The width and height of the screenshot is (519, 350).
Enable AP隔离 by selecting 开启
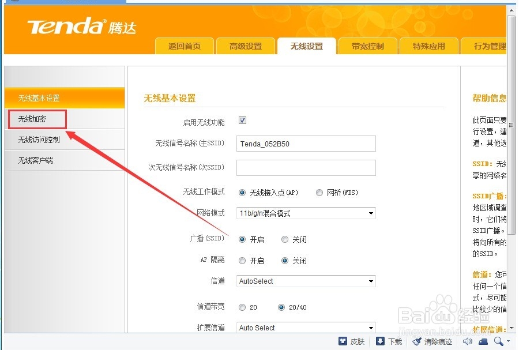click(242, 260)
